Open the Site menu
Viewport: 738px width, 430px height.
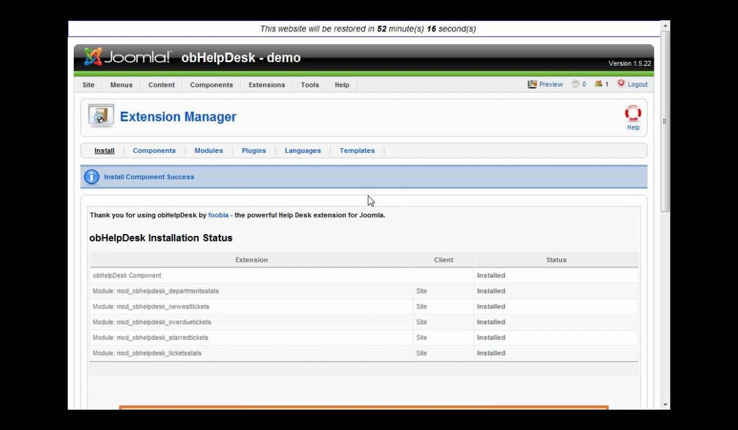click(x=89, y=85)
